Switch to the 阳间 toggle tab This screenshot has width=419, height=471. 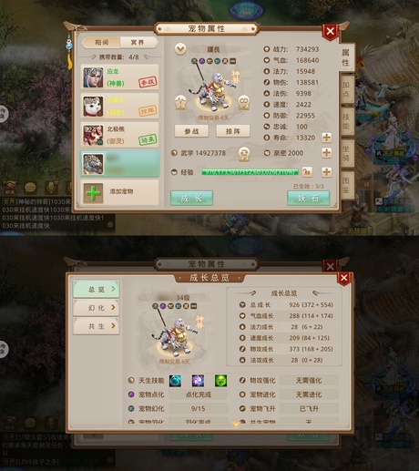click(101, 43)
